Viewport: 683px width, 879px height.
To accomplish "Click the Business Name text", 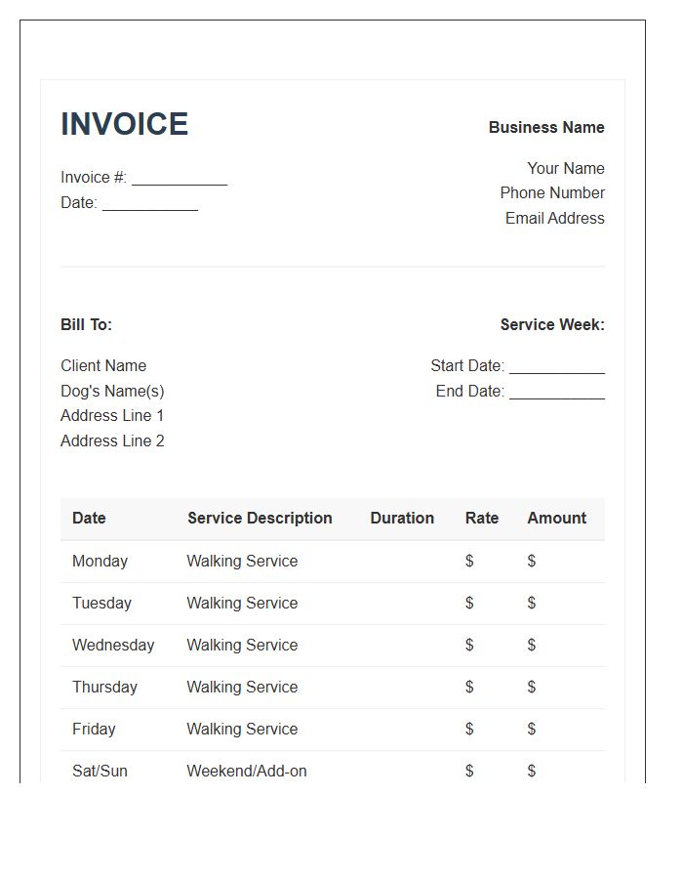I will click(546, 127).
